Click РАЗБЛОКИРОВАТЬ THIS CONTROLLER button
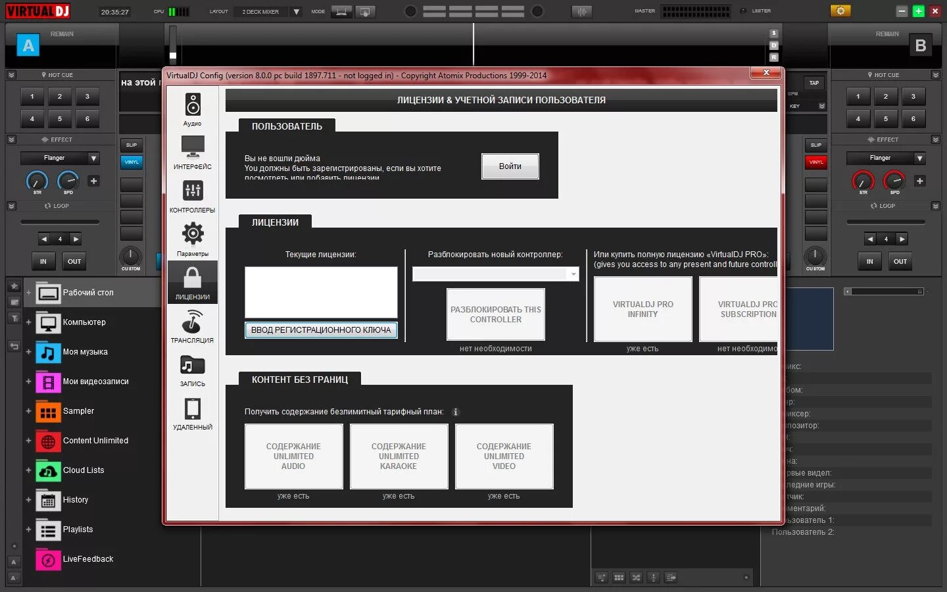Viewport: 947px width, 592px height. [496, 314]
